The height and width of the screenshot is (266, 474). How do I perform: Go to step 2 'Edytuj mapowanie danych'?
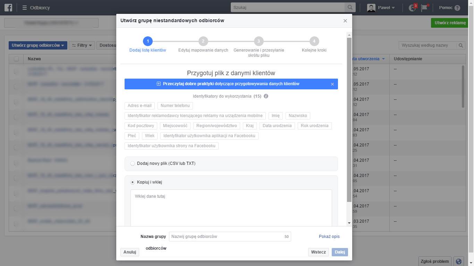click(203, 41)
